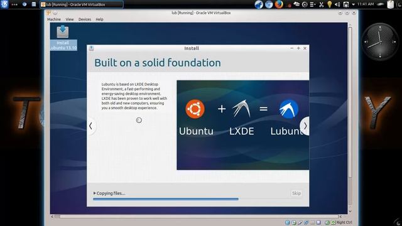Click the window-list icon in the top panel
Image resolution: width=402 pixels, height=226 pixels.
pos(33,4)
